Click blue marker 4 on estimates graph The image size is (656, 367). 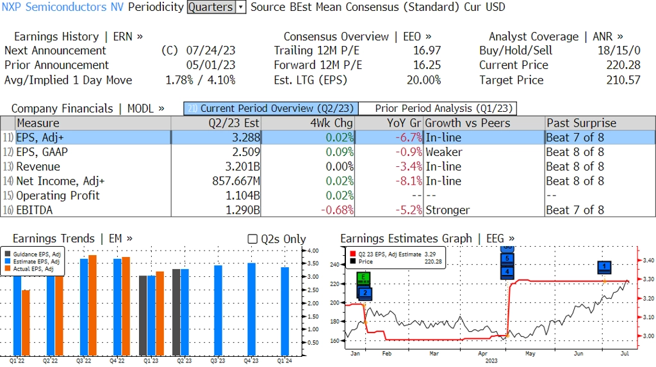[507, 272]
